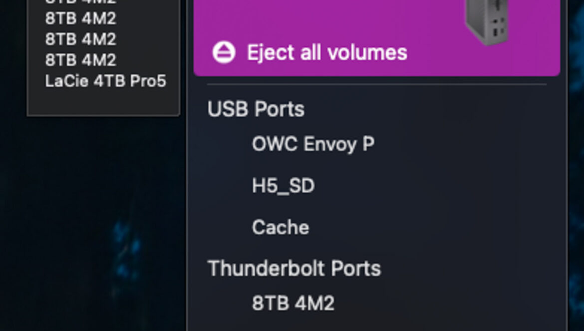Image resolution: width=584 pixels, height=331 pixels.
Task: Select the middle fully visible 8TB 4M2 list entry
Action: coord(80,39)
